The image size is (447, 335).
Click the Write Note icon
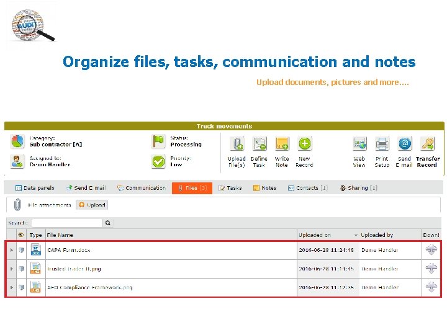point(282,143)
